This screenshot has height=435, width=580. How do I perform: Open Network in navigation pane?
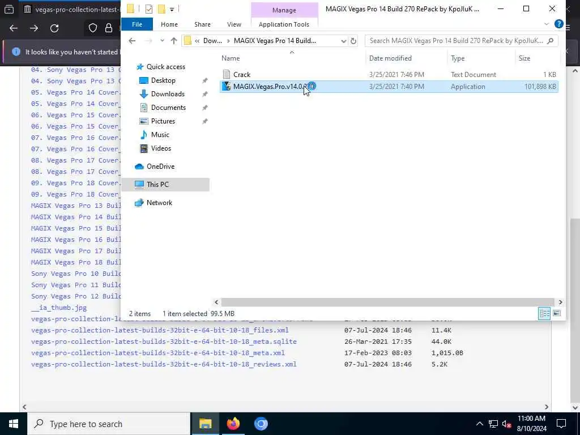point(159,203)
